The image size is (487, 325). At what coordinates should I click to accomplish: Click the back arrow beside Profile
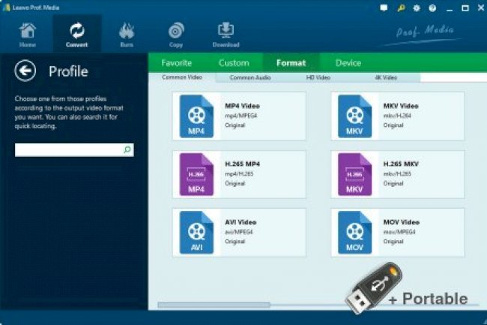pos(26,71)
